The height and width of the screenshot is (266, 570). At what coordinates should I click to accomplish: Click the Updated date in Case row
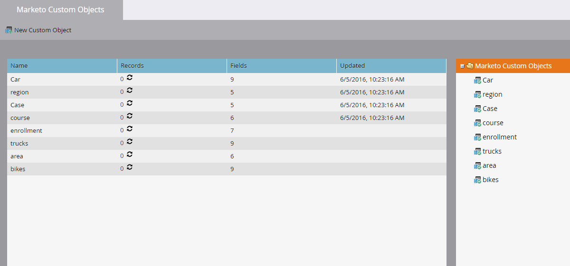372,105
